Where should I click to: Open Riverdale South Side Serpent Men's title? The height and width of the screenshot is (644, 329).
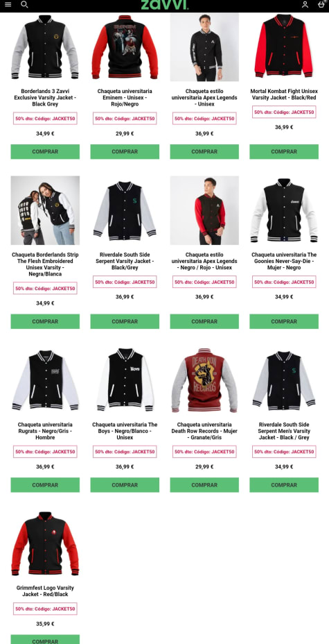coord(284,431)
